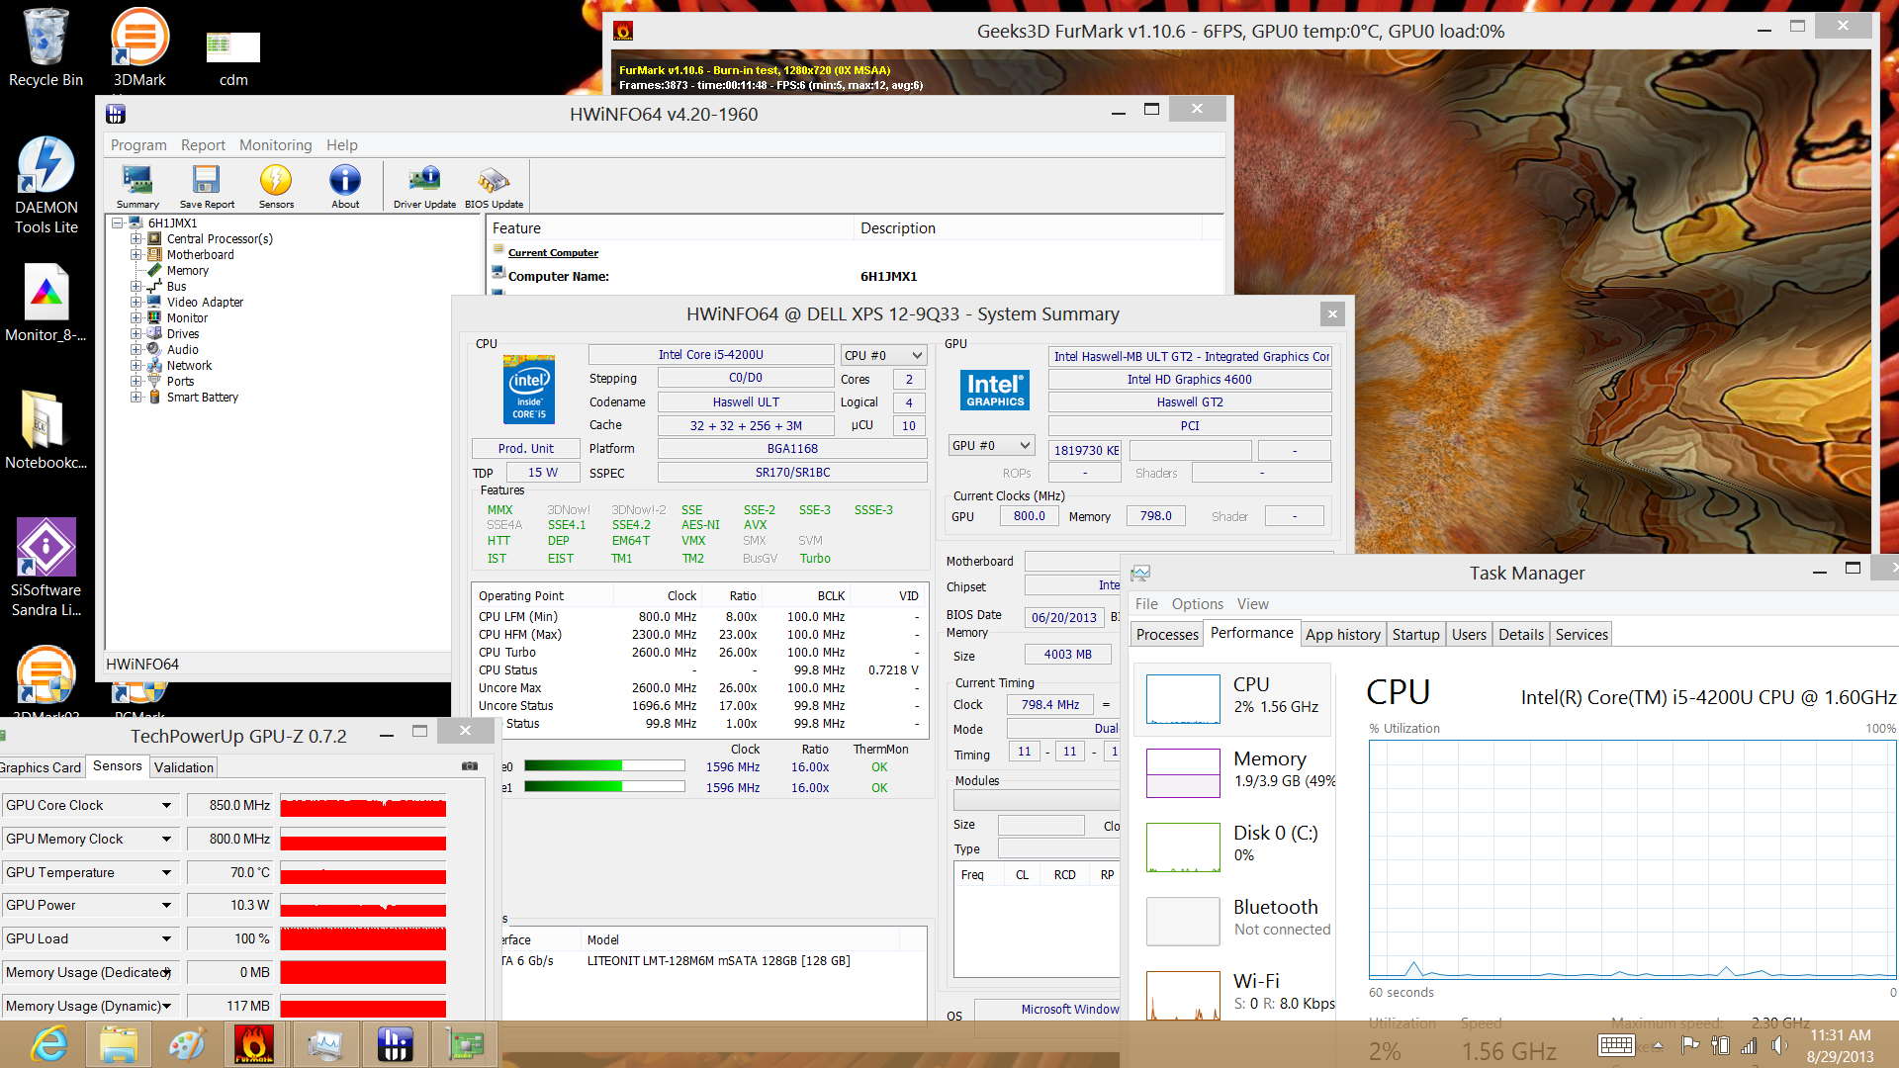Open the Services tab in Task Manager

1581,635
